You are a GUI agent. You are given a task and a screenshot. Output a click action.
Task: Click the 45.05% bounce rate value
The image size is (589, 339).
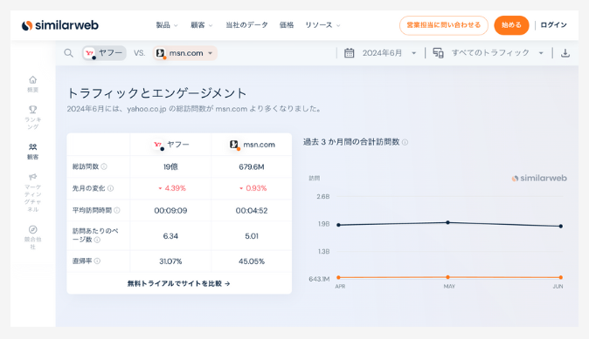252,261
